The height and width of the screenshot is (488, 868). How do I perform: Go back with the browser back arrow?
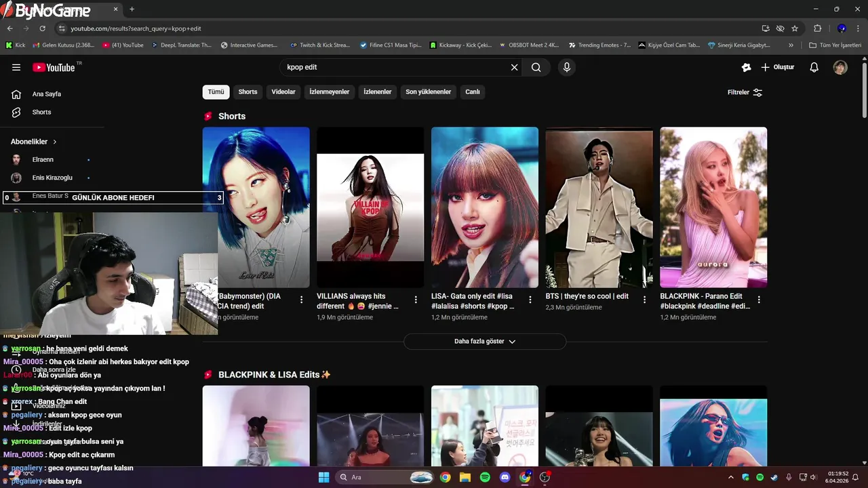pyautogui.click(x=9, y=28)
